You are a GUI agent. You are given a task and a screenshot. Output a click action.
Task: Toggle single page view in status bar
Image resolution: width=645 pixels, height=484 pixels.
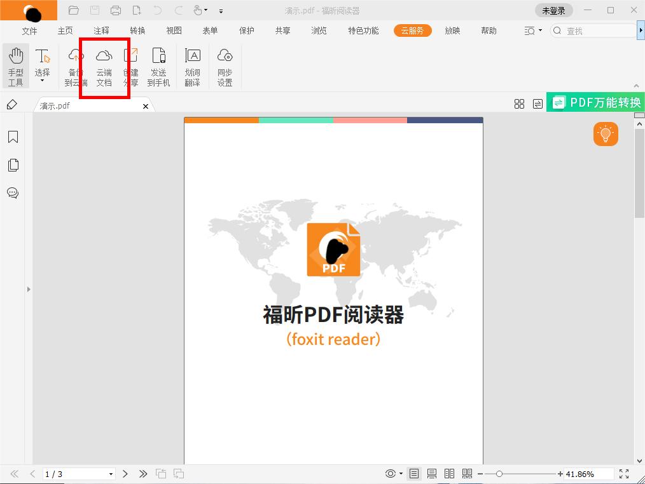tap(414, 473)
